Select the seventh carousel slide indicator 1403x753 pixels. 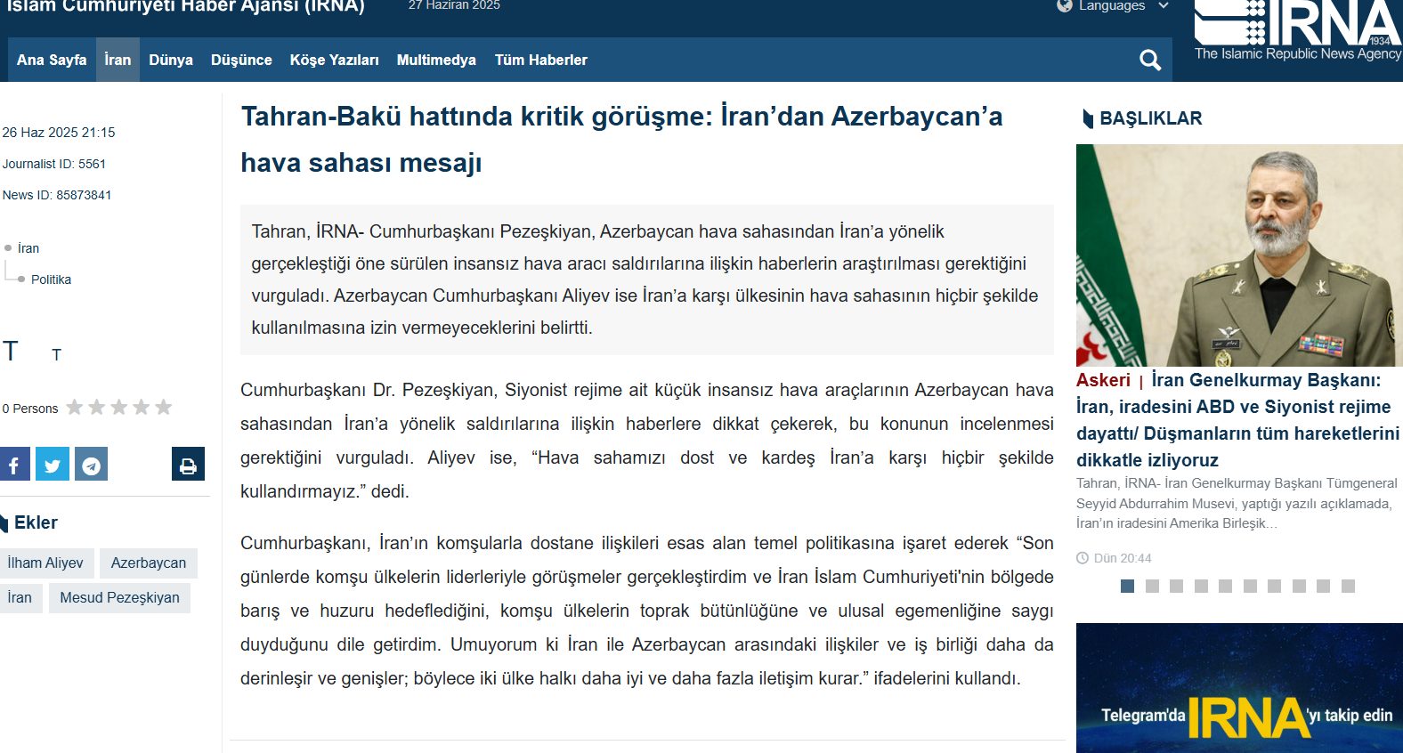1275,586
